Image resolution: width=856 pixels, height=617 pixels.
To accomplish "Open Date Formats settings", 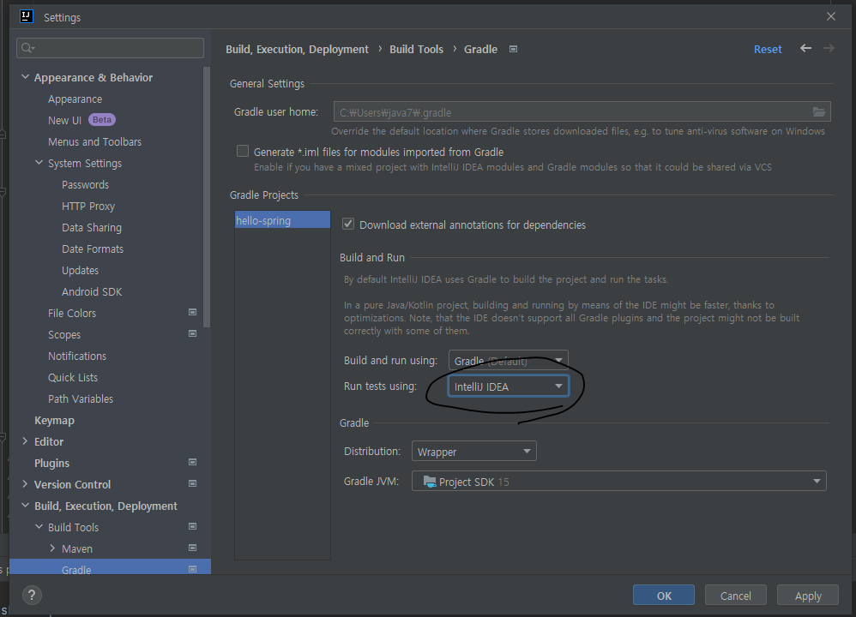I will click(x=93, y=249).
